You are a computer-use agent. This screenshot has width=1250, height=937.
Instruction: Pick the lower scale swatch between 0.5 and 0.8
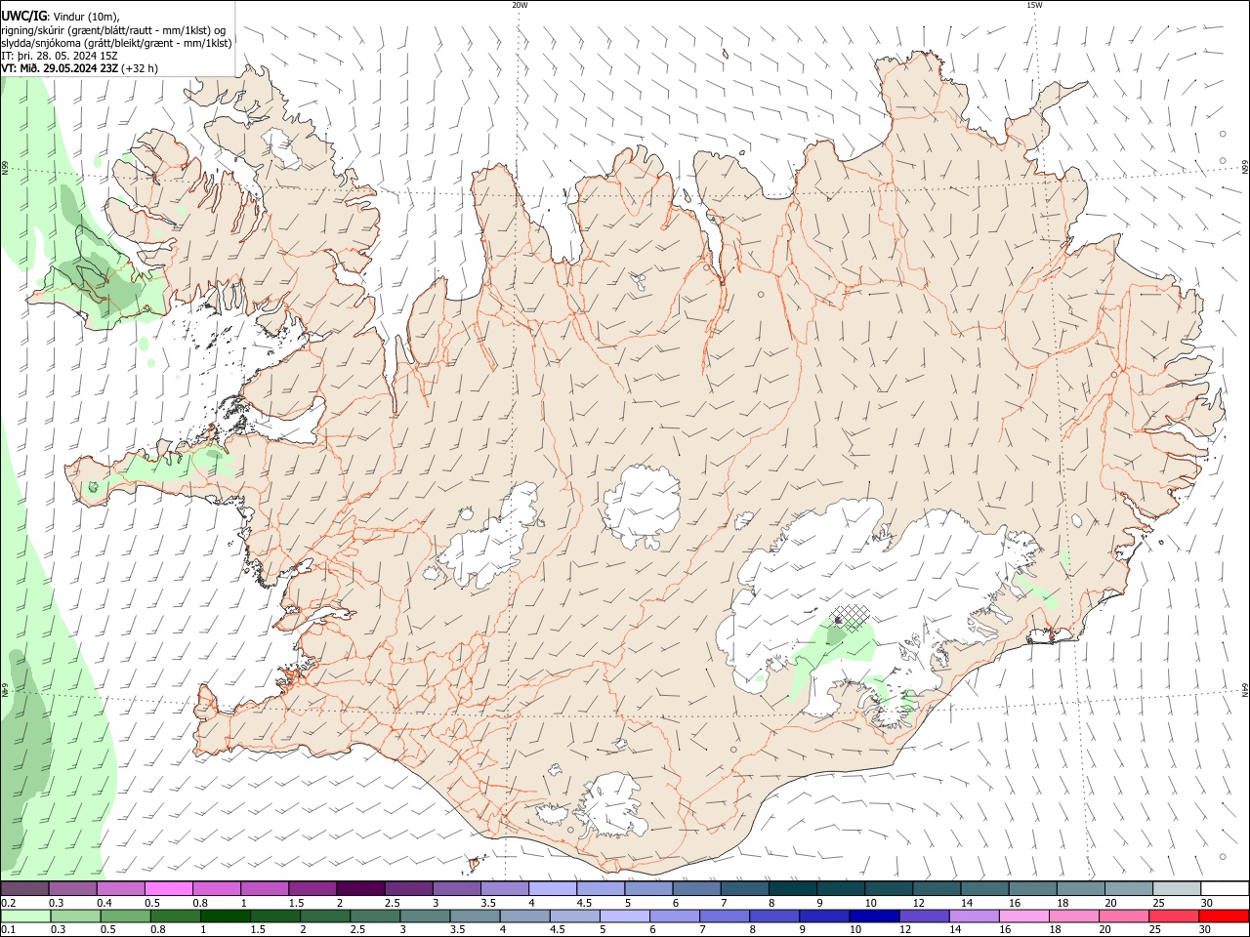click(125, 916)
